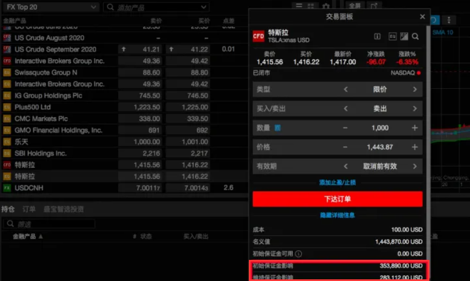Open watchlist settings gear

326,6
